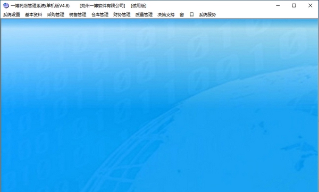Open the 窗 口 menu

pyautogui.click(x=187, y=14)
